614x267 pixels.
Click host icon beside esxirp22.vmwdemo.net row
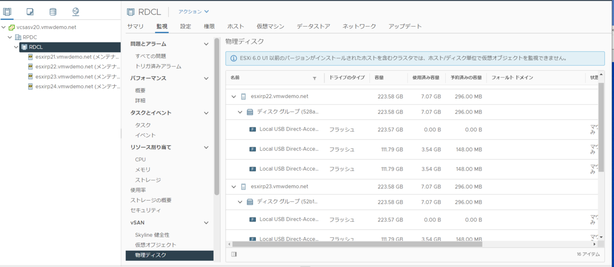pos(244,96)
